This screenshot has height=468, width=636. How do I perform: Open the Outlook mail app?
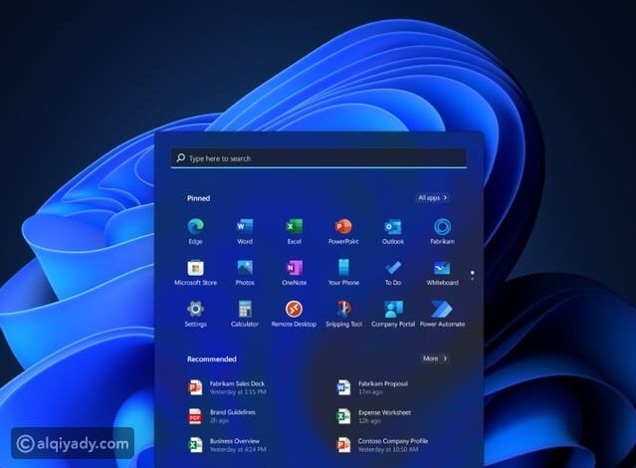coord(392,227)
